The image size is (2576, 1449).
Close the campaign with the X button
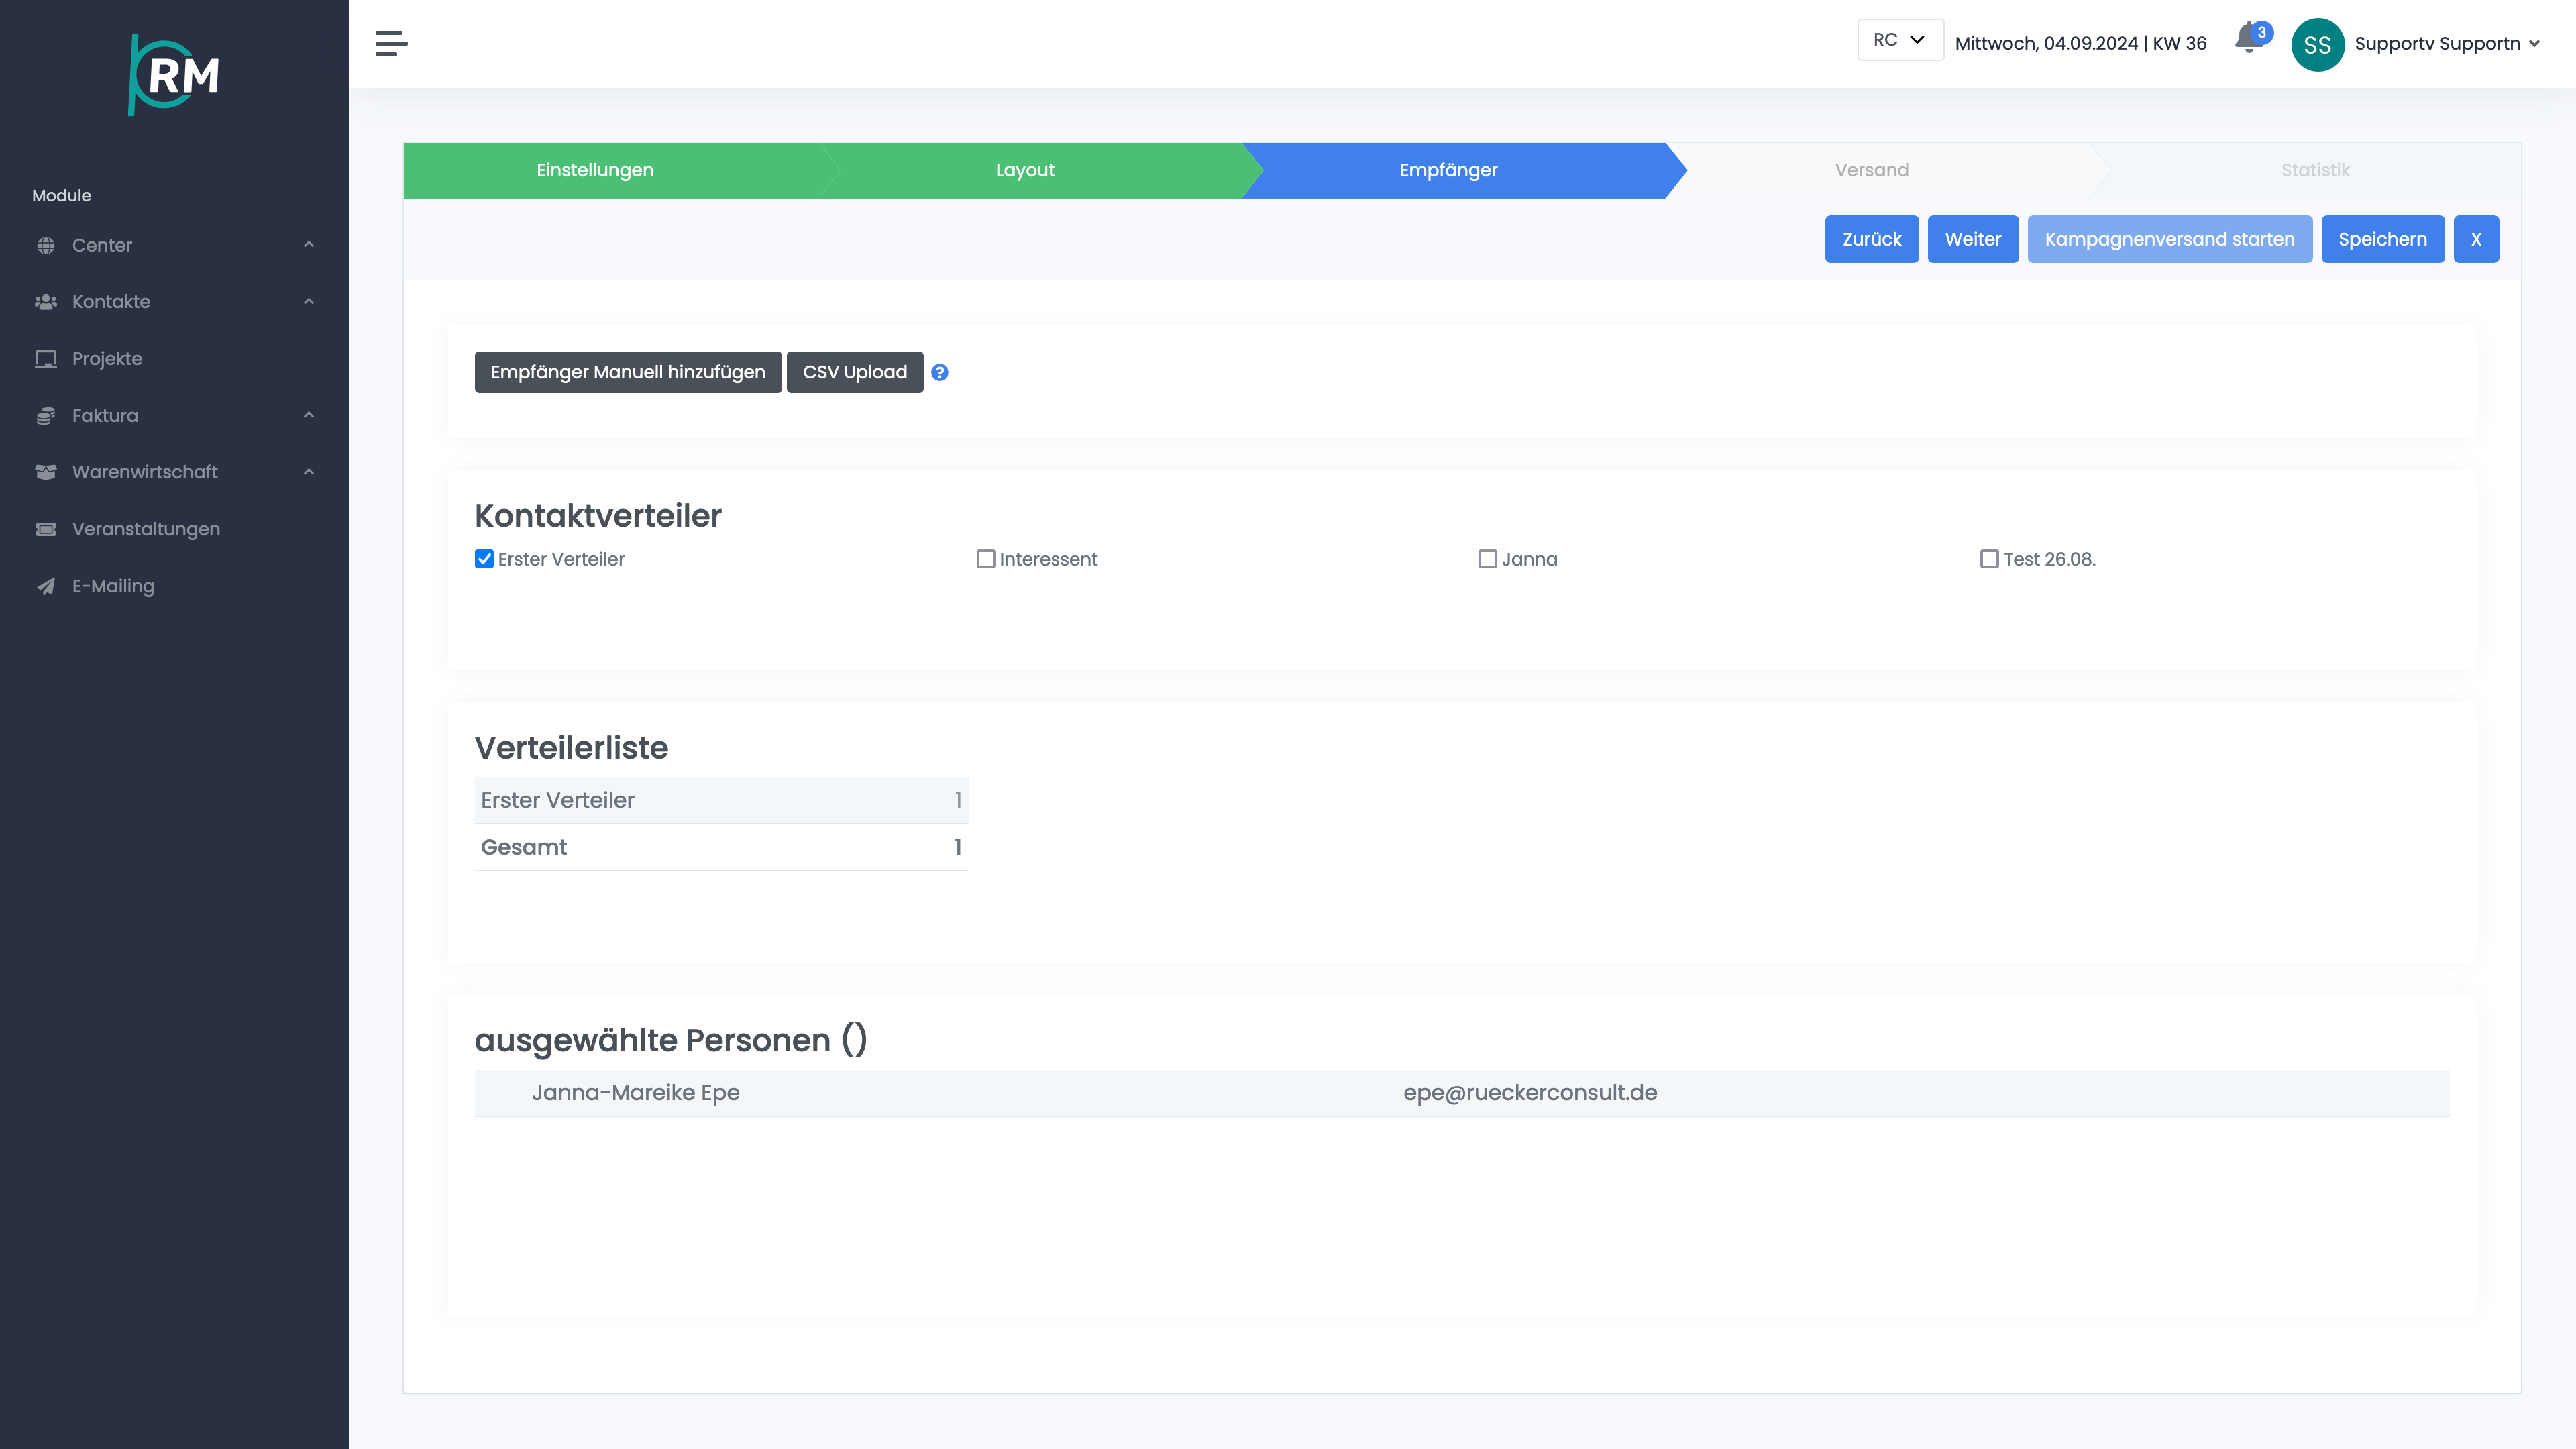2476,239
